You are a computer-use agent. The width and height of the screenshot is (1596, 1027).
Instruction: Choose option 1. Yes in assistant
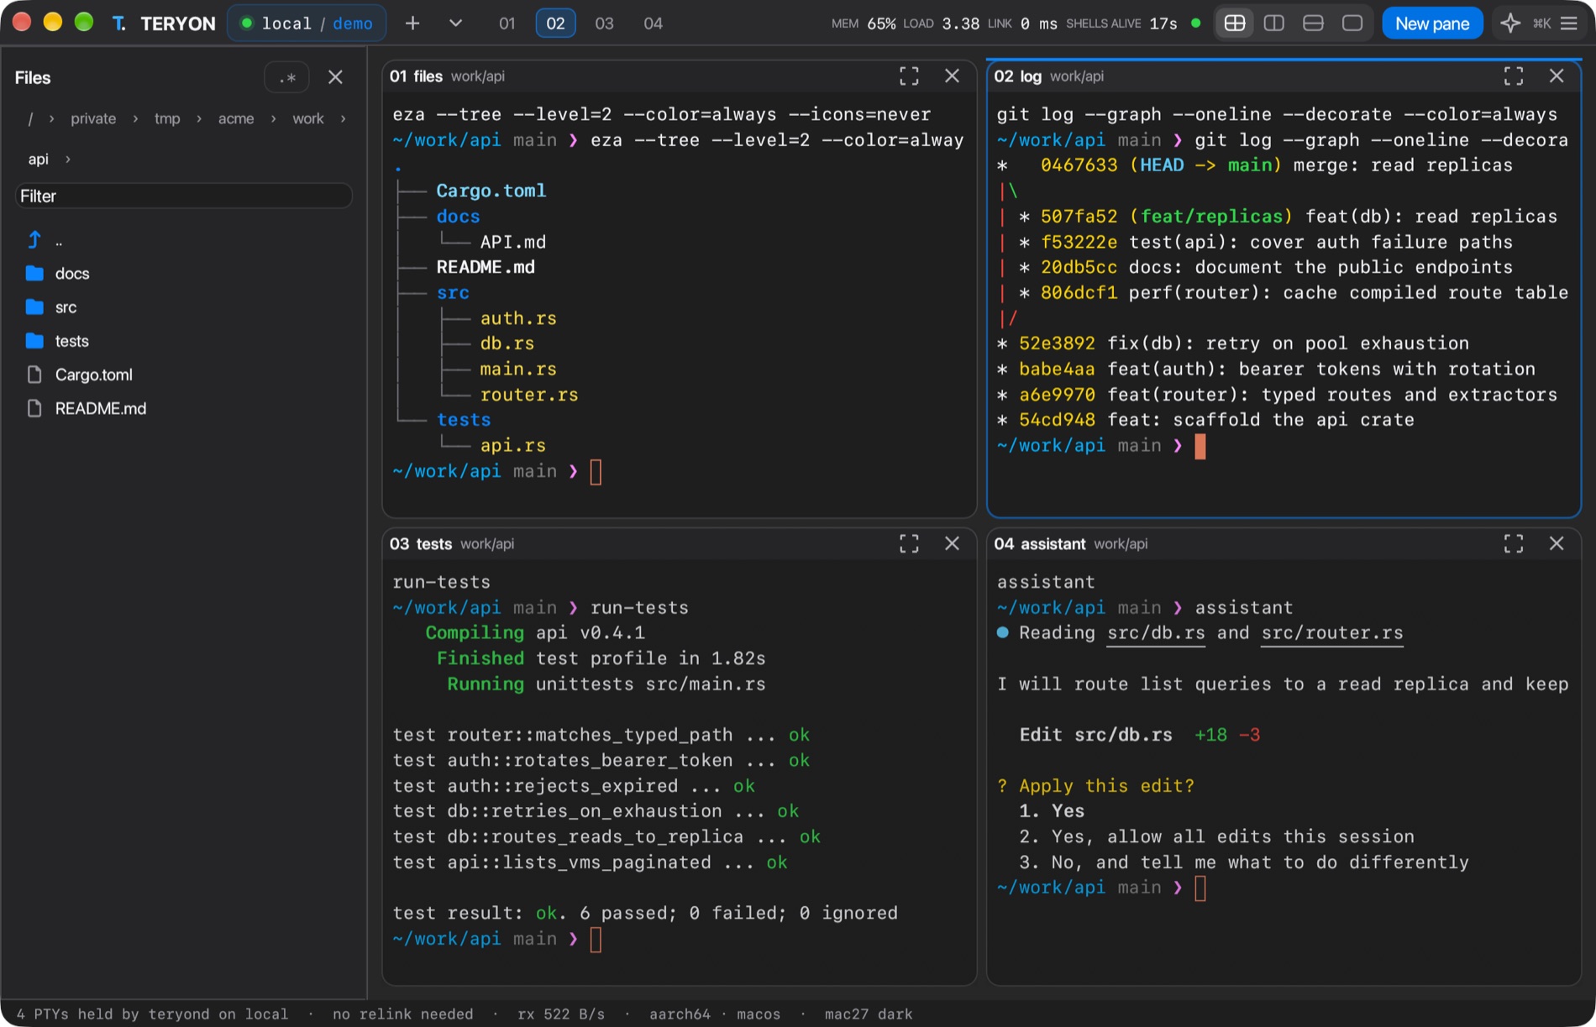pyautogui.click(x=1052, y=811)
